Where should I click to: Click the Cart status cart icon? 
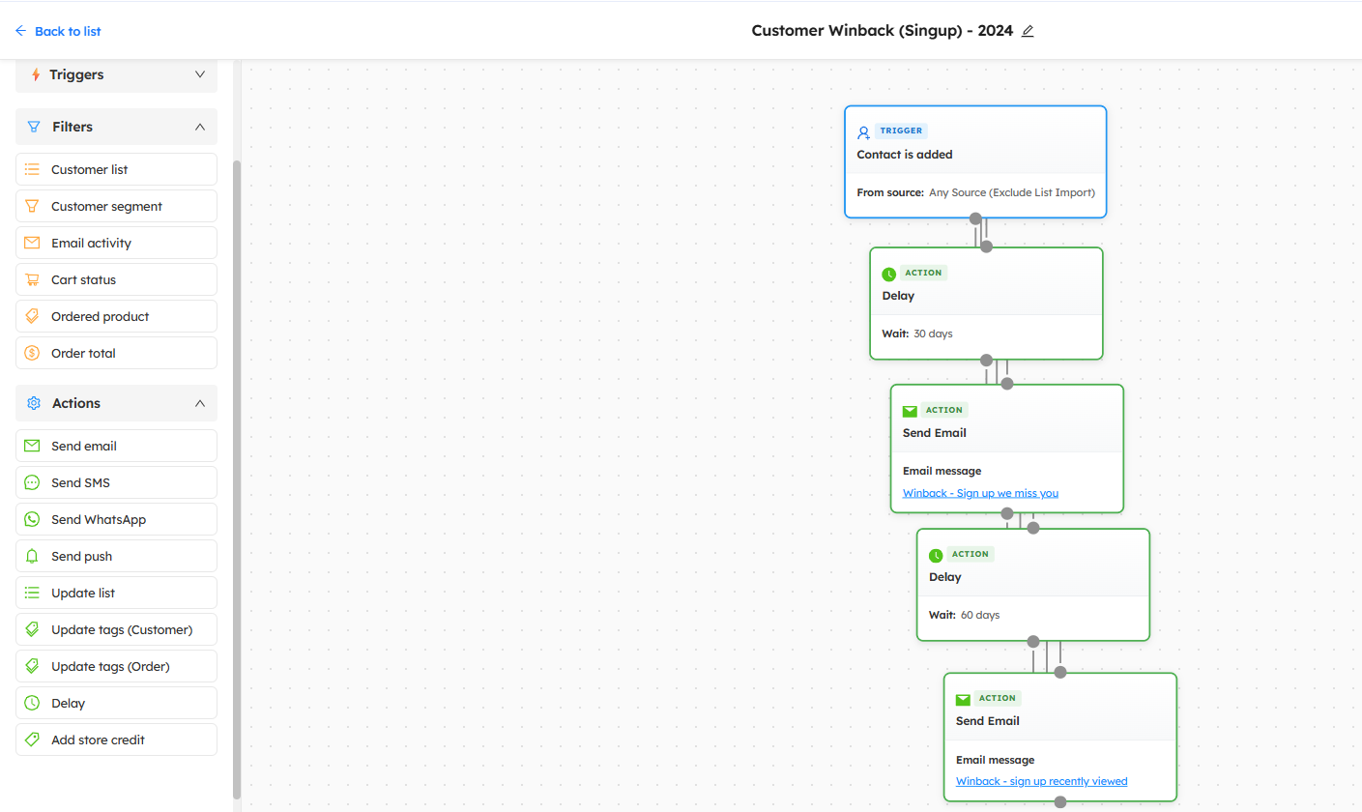coord(32,280)
